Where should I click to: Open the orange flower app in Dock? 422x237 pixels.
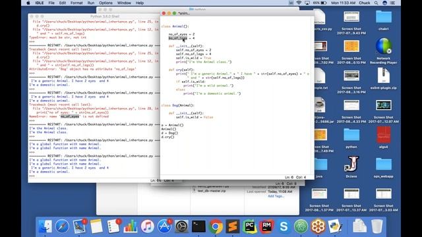pos(318,226)
